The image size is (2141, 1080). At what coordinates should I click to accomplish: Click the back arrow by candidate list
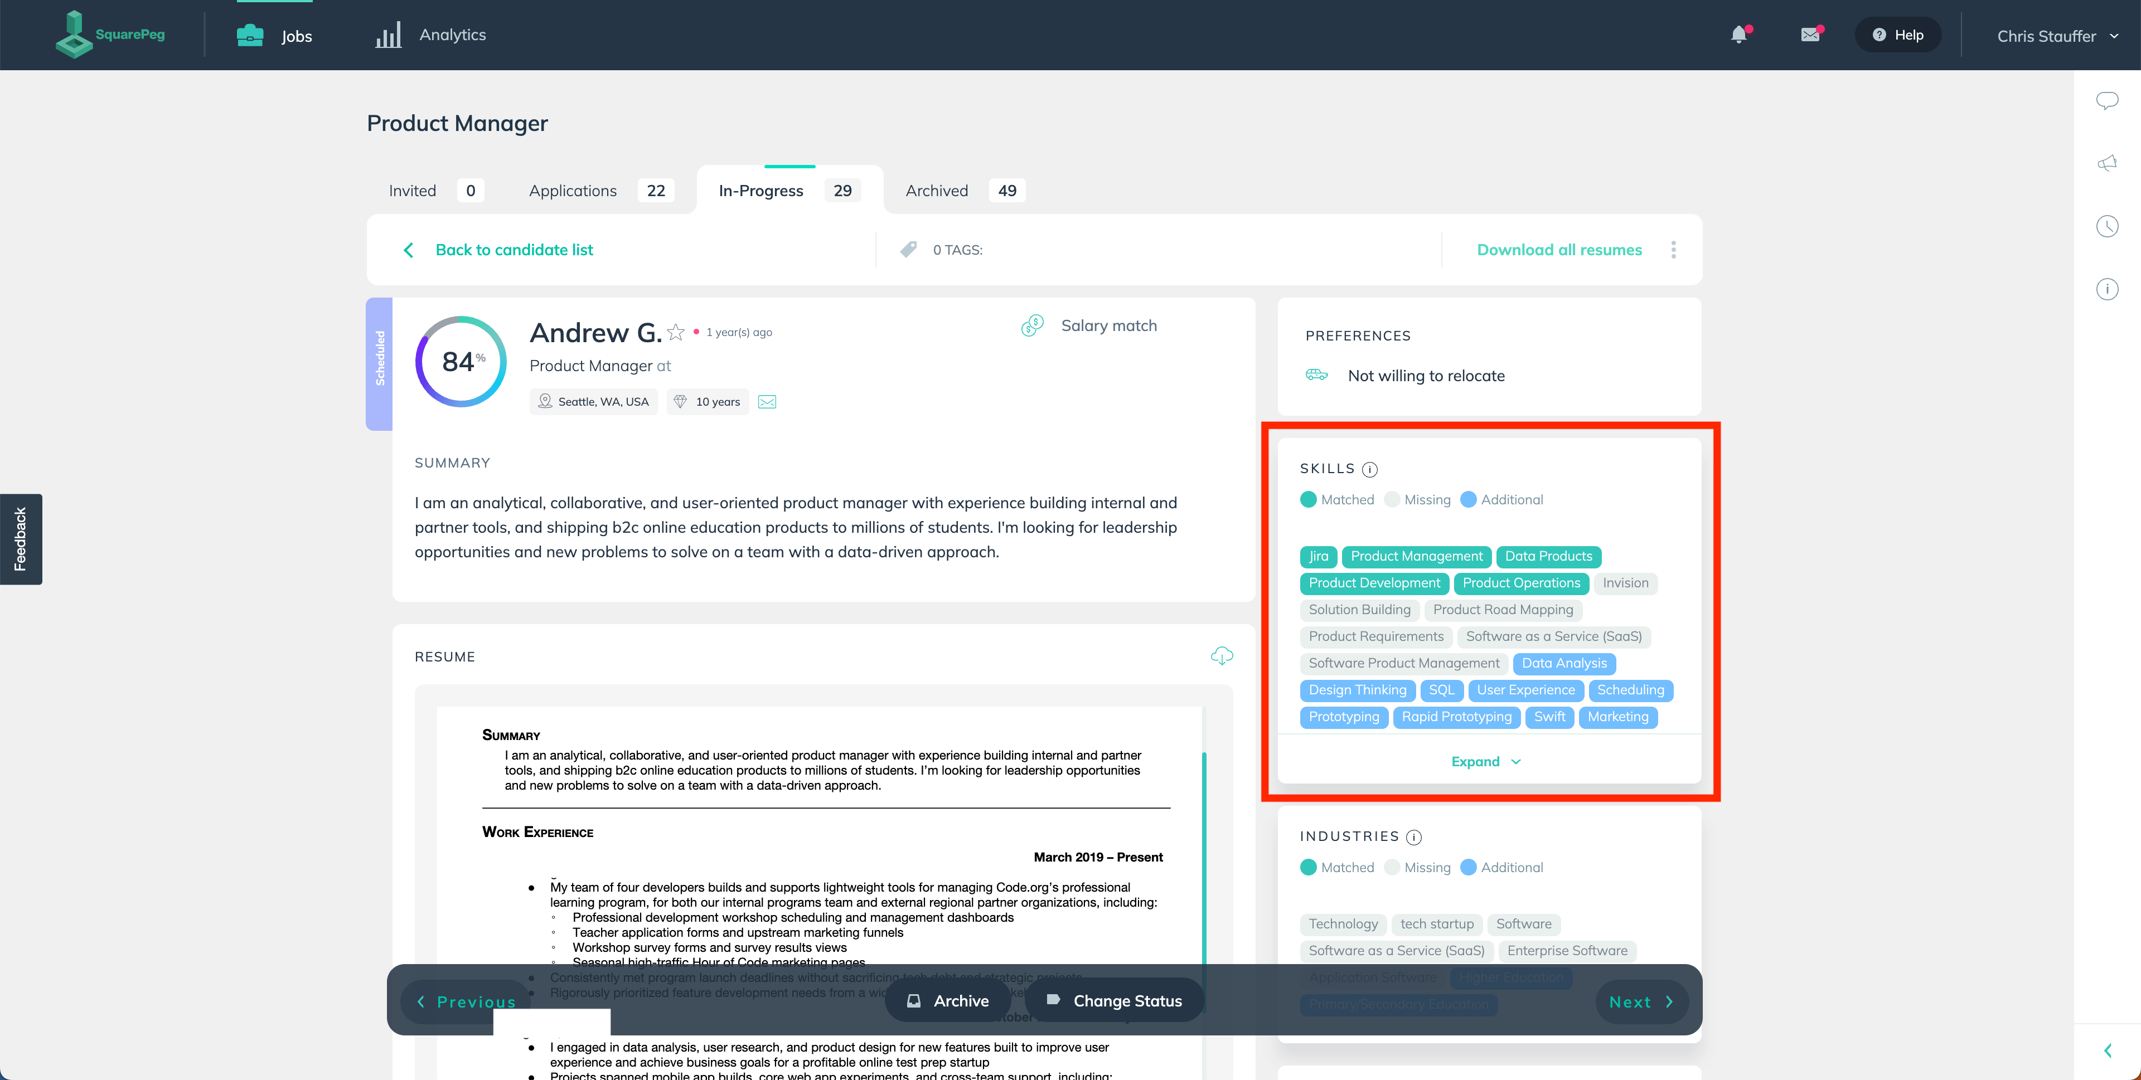(x=408, y=250)
